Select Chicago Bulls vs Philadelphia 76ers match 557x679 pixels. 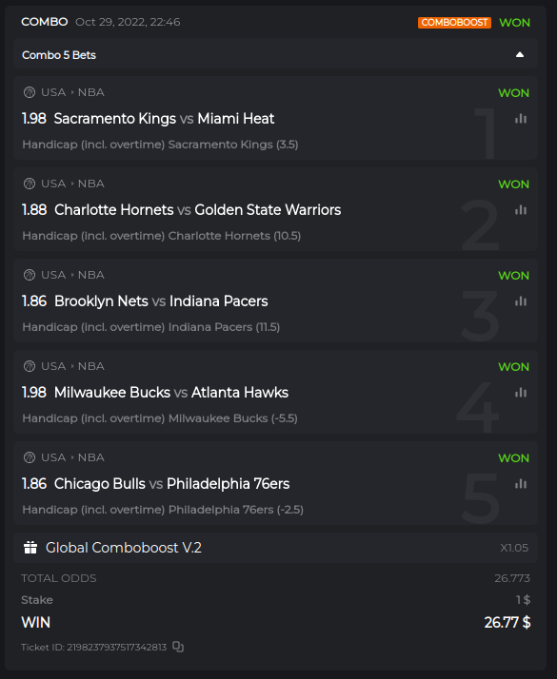coord(171,484)
